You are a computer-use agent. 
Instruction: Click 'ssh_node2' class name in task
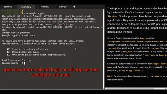156,48
